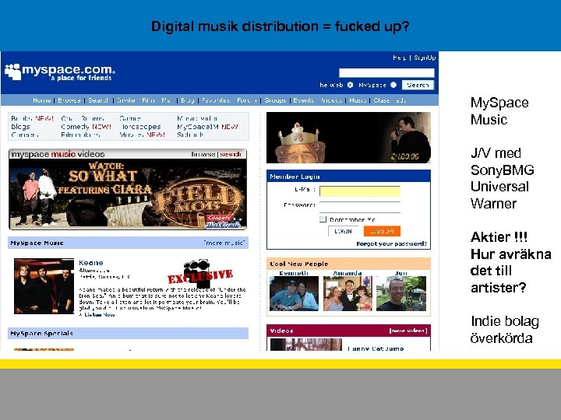Click the Keane artist name
Image resolution: width=561 pixels, height=420 pixels.
click(91, 263)
